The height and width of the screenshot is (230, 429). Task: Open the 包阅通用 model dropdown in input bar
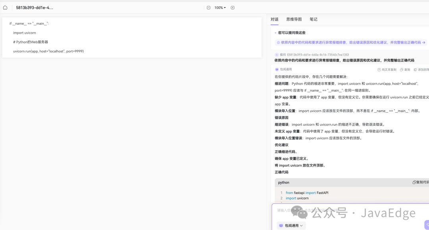pyautogui.click(x=290, y=225)
